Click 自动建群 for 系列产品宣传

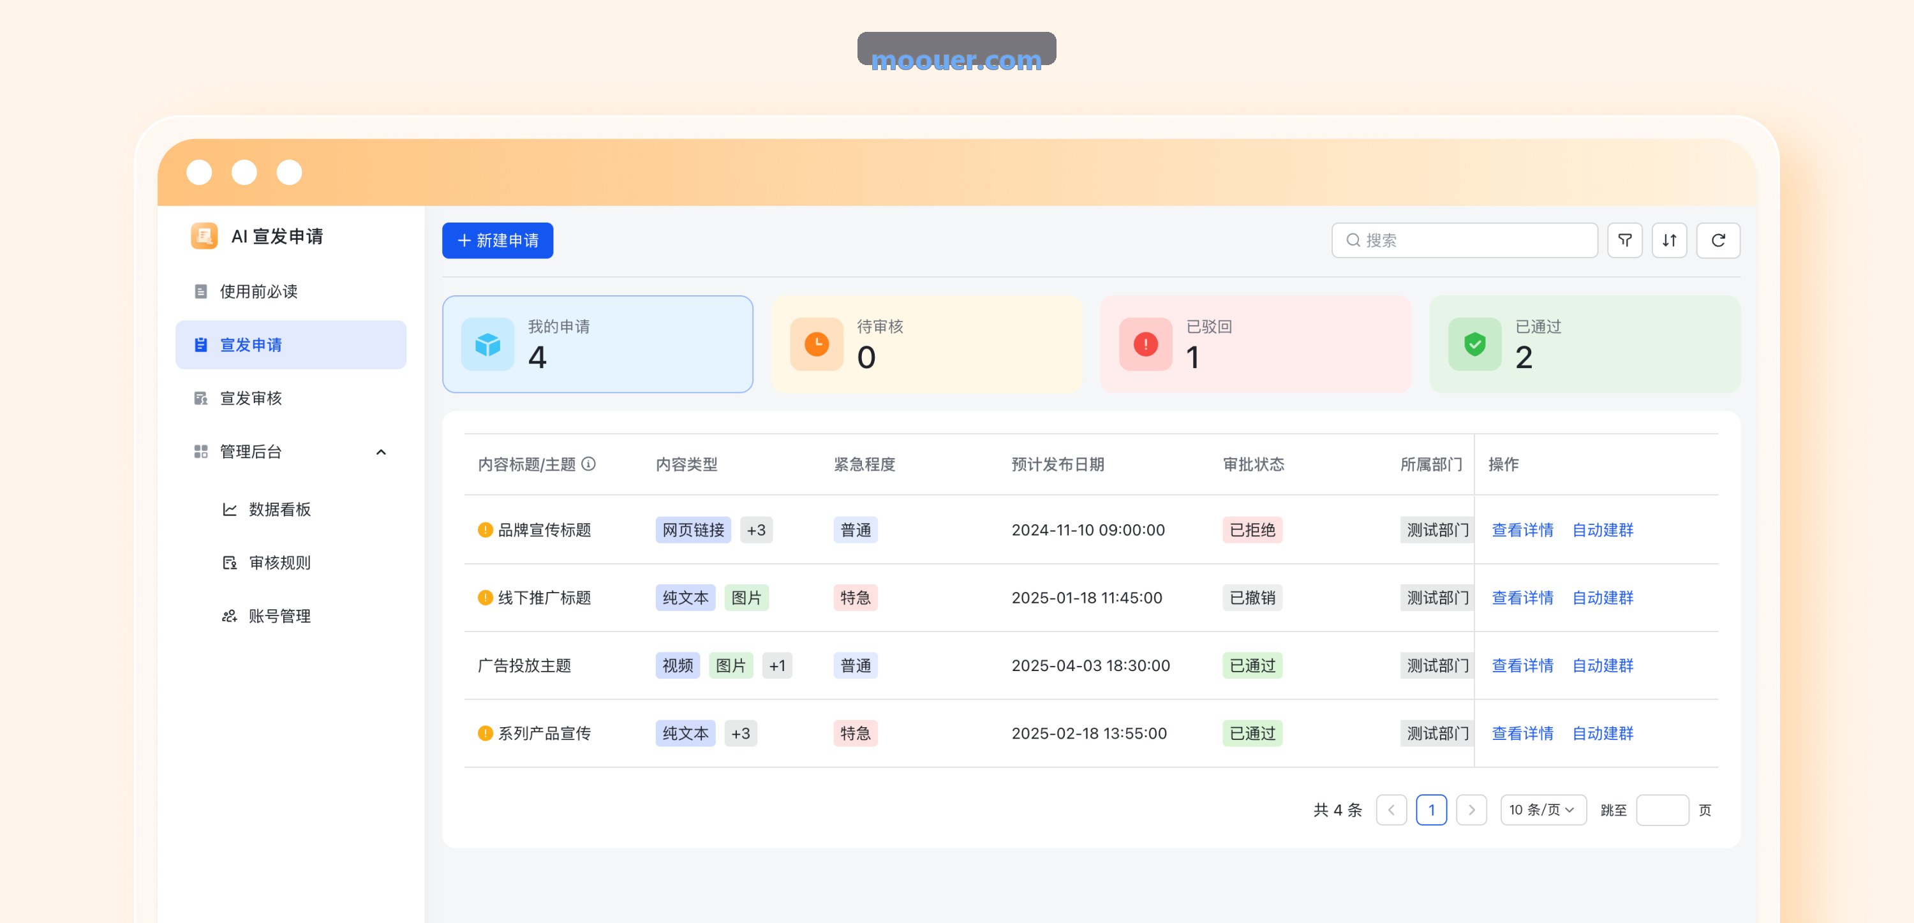(x=1603, y=734)
